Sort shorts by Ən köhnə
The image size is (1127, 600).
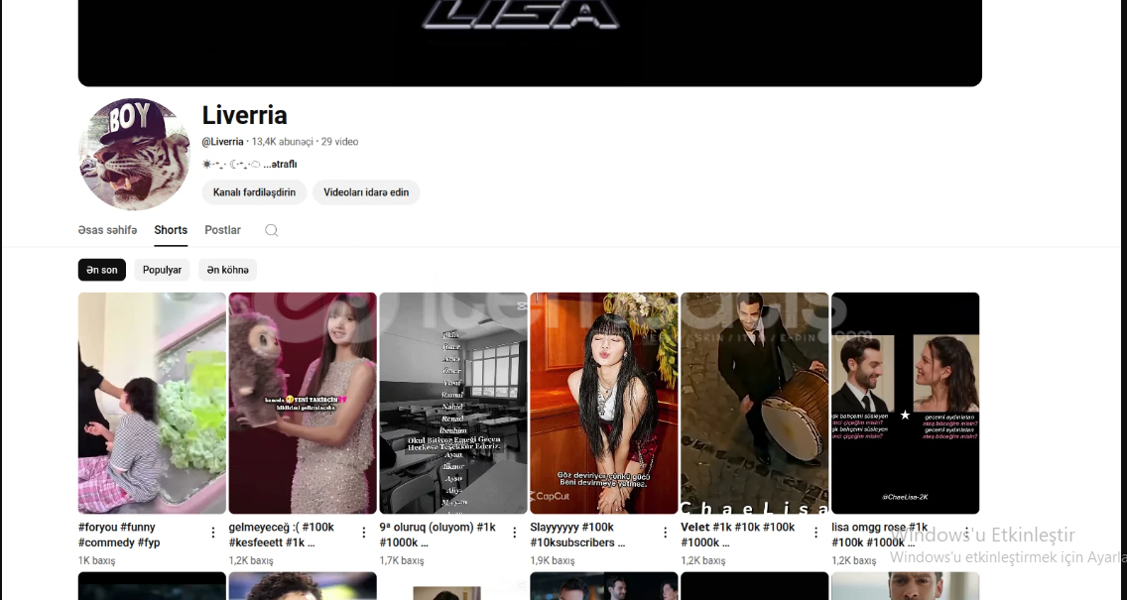(x=228, y=270)
